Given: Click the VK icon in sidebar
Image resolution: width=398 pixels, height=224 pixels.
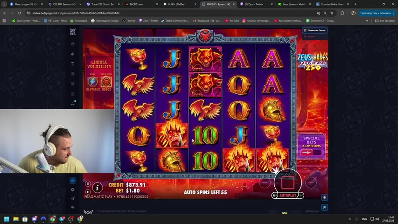Looking at the screenshot, I should click(x=73, y=207).
